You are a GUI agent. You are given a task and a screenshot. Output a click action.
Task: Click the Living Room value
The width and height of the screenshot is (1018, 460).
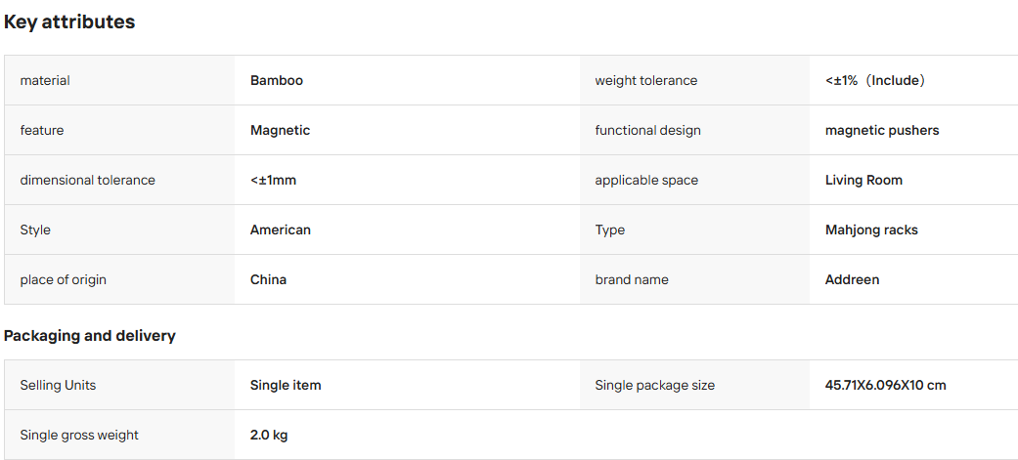click(x=863, y=181)
